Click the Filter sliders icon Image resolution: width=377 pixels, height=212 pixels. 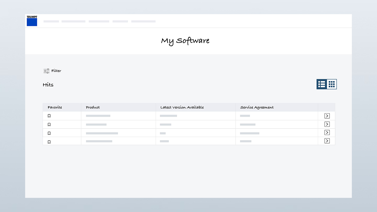46,71
